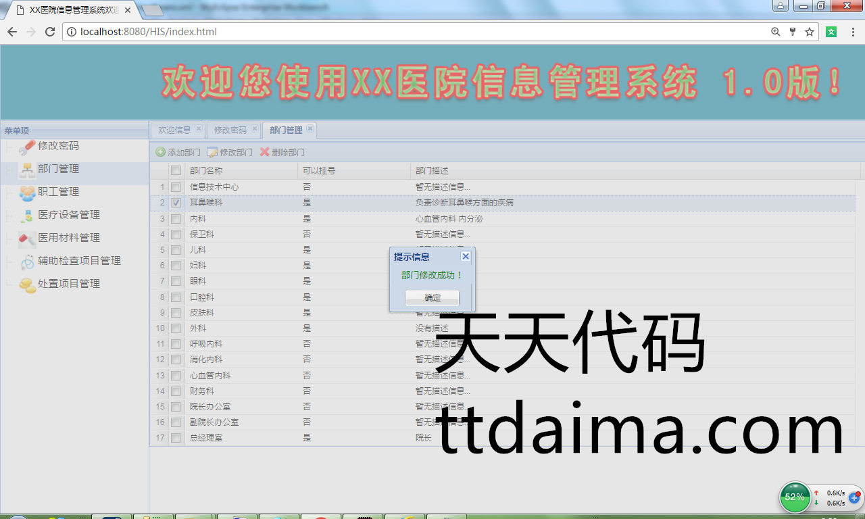Image resolution: width=865 pixels, height=519 pixels.
Task: Check the 内科 row checkbox
Action: (x=176, y=219)
